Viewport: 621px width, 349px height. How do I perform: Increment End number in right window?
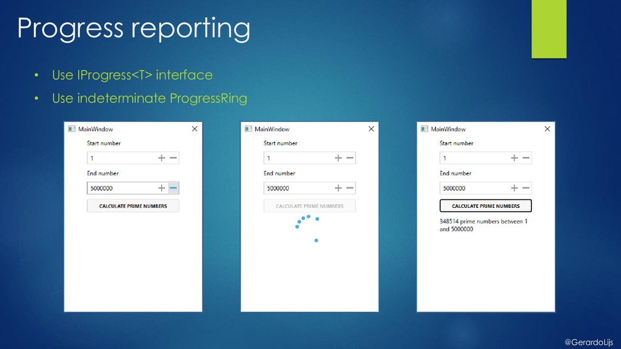[x=514, y=188]
